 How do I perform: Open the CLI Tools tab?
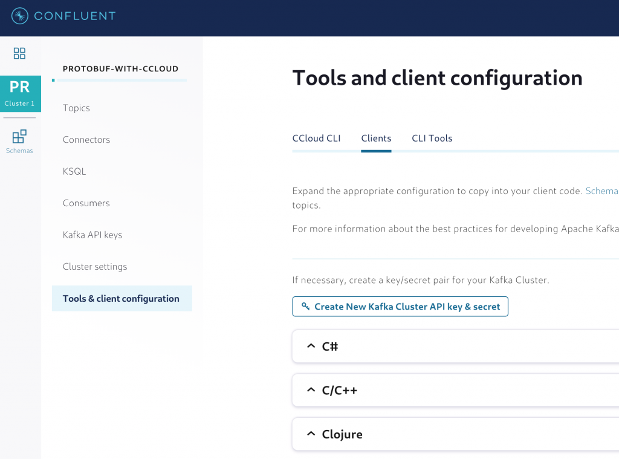coord(432,138)
